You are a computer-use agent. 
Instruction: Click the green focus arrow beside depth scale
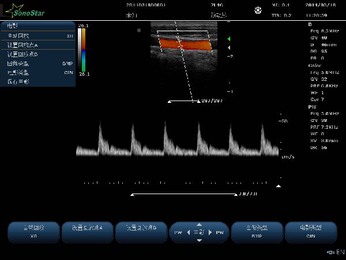point(229,39)
